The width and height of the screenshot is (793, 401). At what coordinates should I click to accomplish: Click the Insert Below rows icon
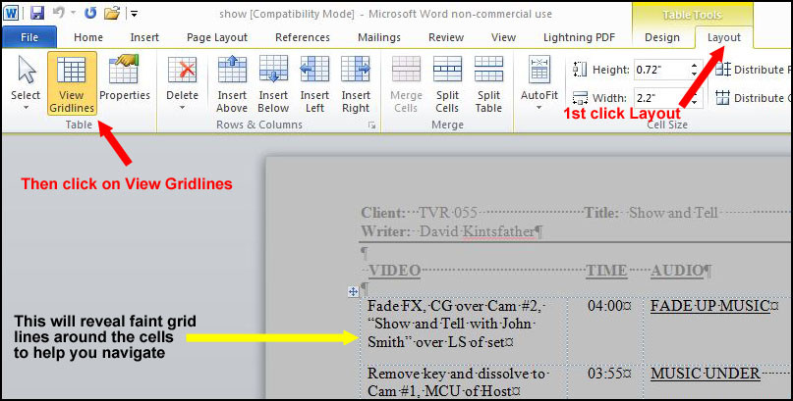[273, 83]
